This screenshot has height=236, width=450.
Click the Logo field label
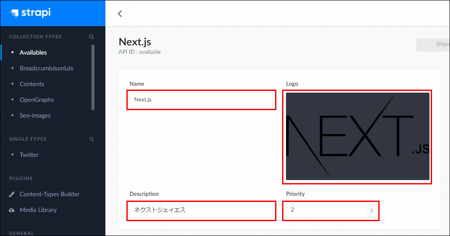pos(292,84)
